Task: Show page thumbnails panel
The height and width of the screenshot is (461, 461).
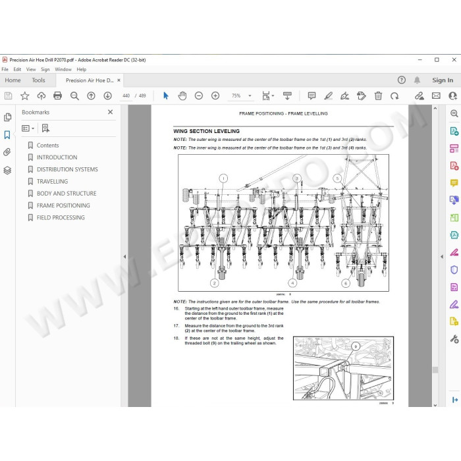Action: (8, 117)
